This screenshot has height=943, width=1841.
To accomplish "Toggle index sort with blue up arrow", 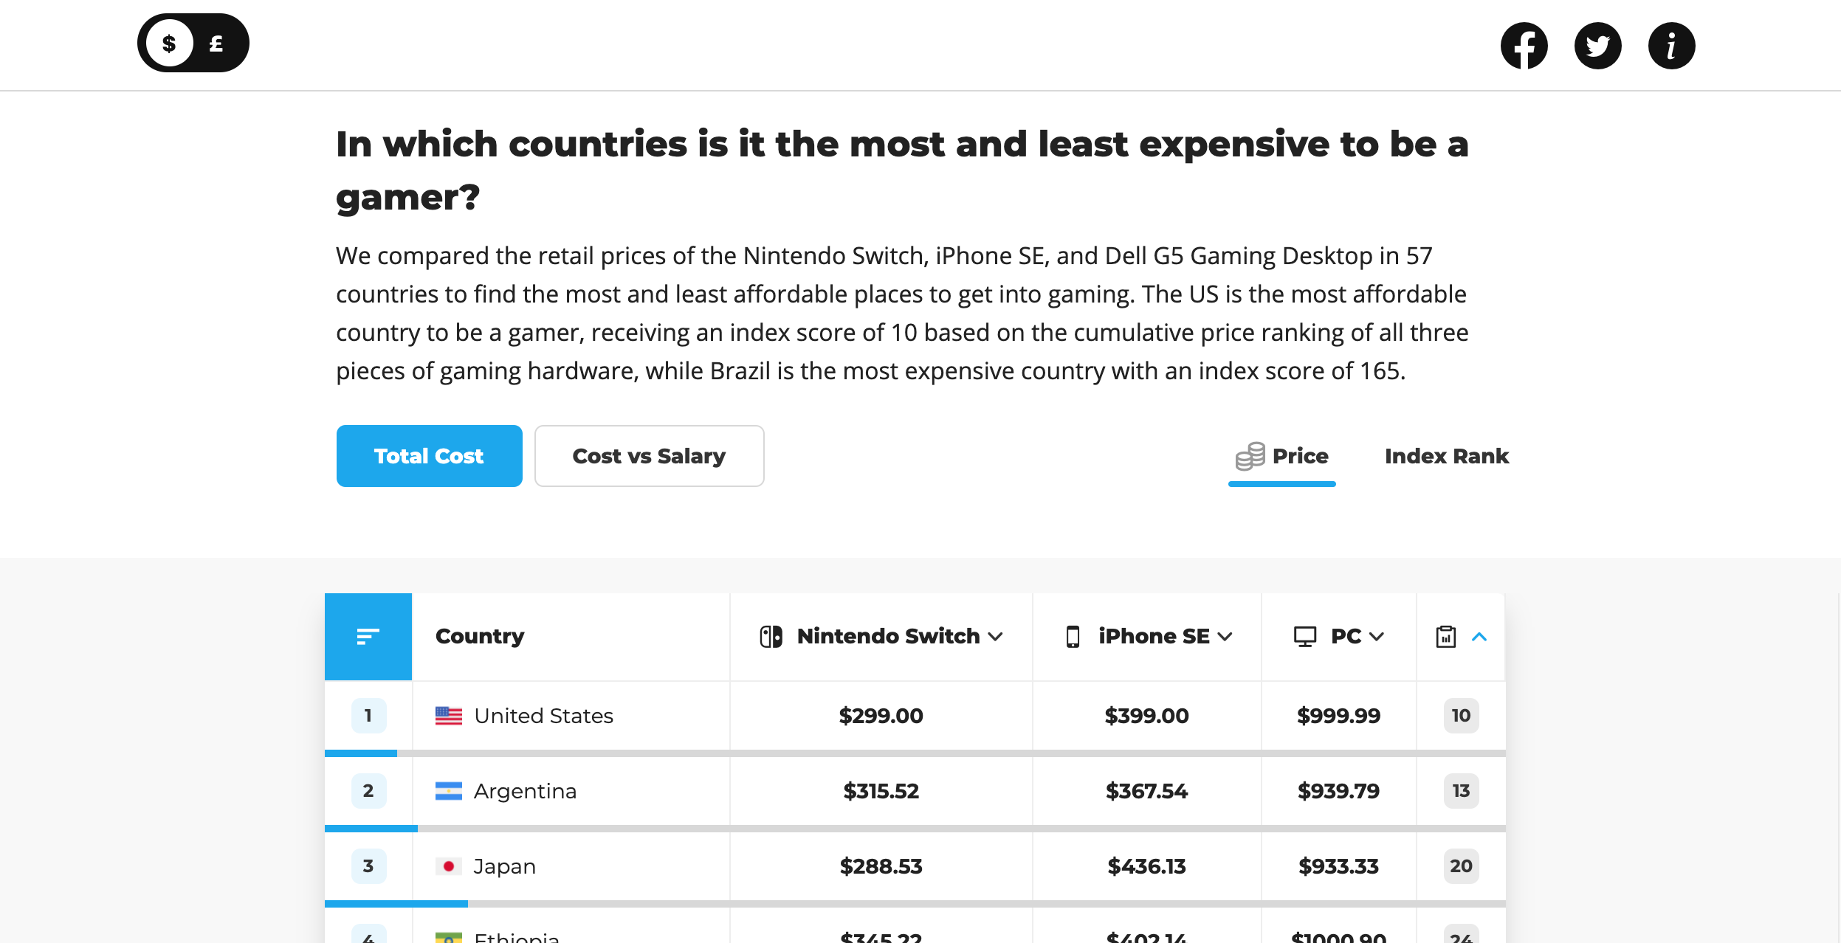I will click(1479, 636).
